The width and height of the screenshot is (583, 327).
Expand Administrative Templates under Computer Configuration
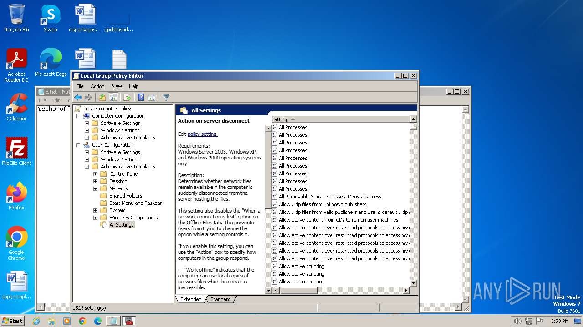pyautogui.click(x=87, y=138)
